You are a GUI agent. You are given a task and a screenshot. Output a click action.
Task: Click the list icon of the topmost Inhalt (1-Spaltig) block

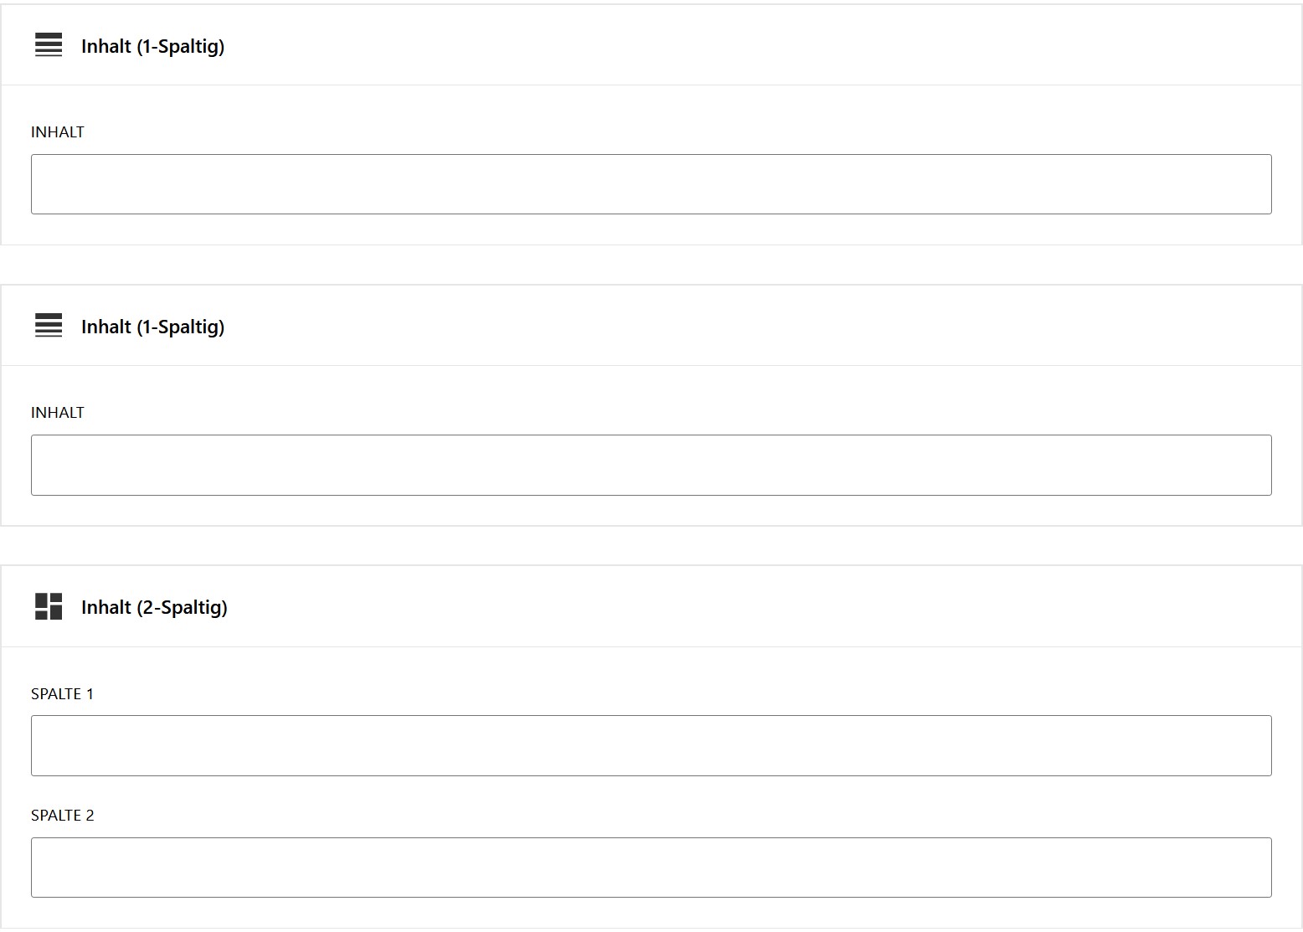coord(49,45)
